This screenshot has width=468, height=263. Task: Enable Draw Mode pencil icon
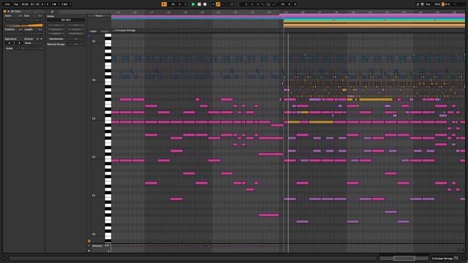[x=418, y=4]
